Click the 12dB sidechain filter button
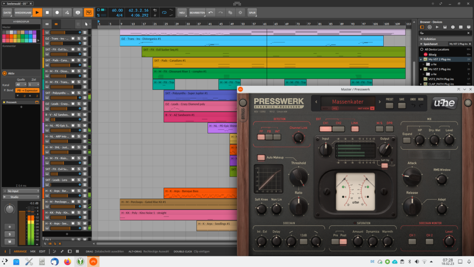This screenshot has width=474, height=267. click(x=304, y=242)
